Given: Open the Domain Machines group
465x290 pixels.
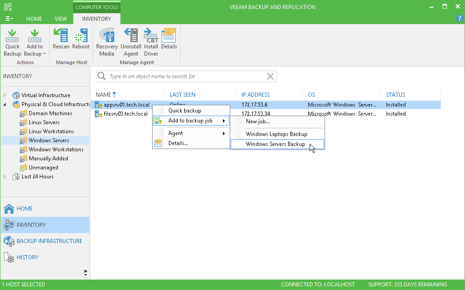Looking at the screenshot, I should click(x=51, y=113).
